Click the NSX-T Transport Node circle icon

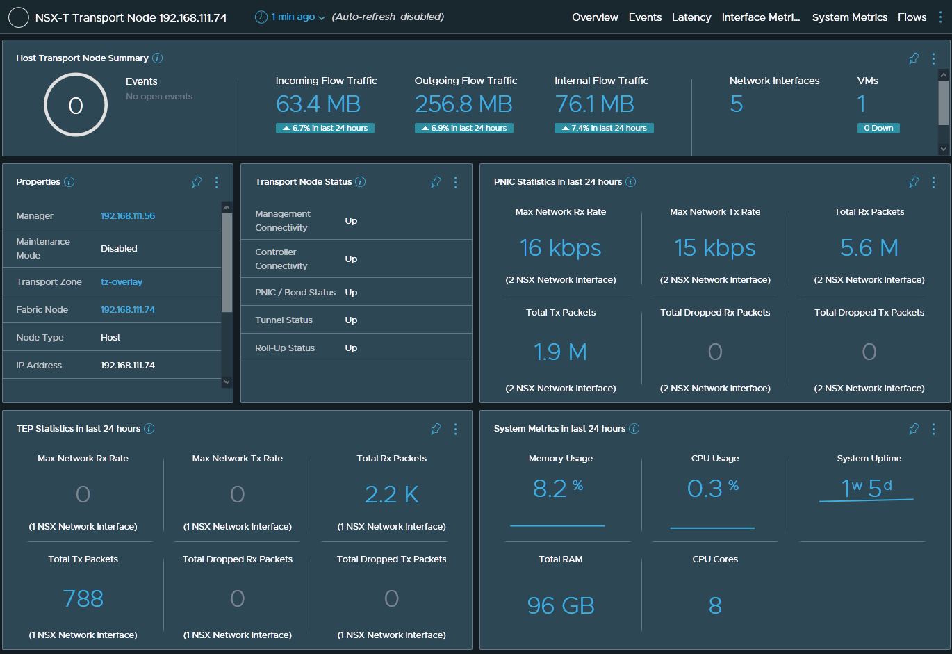[x=19, y=17]
